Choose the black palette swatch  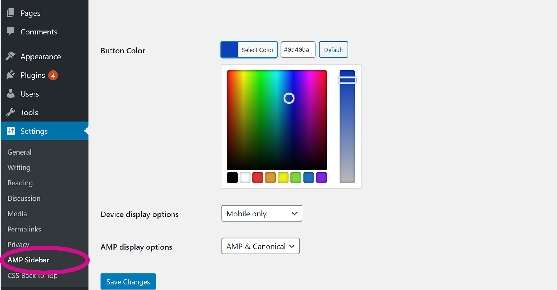232,178
